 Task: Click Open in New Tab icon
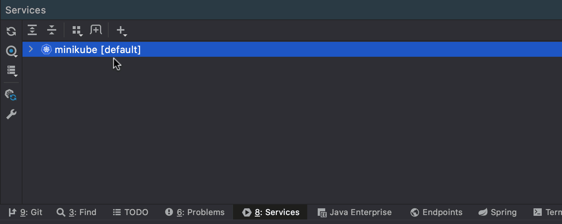click(x=96, y=30)
